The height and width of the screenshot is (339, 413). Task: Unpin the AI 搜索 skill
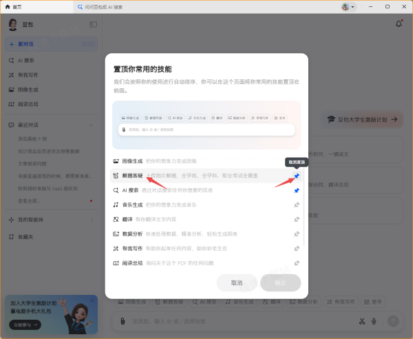tap(297, 190)
